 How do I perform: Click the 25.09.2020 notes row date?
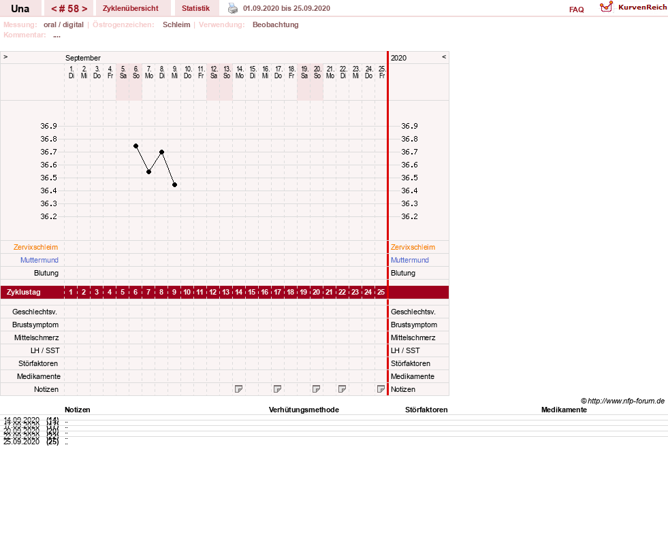point(21,442)
